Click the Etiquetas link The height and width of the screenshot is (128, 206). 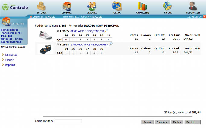11,55
